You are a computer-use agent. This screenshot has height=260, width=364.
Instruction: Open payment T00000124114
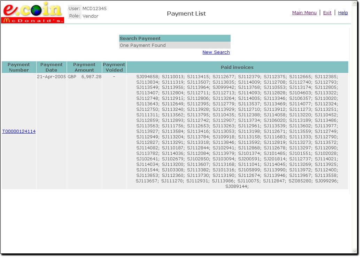(19, 132)
